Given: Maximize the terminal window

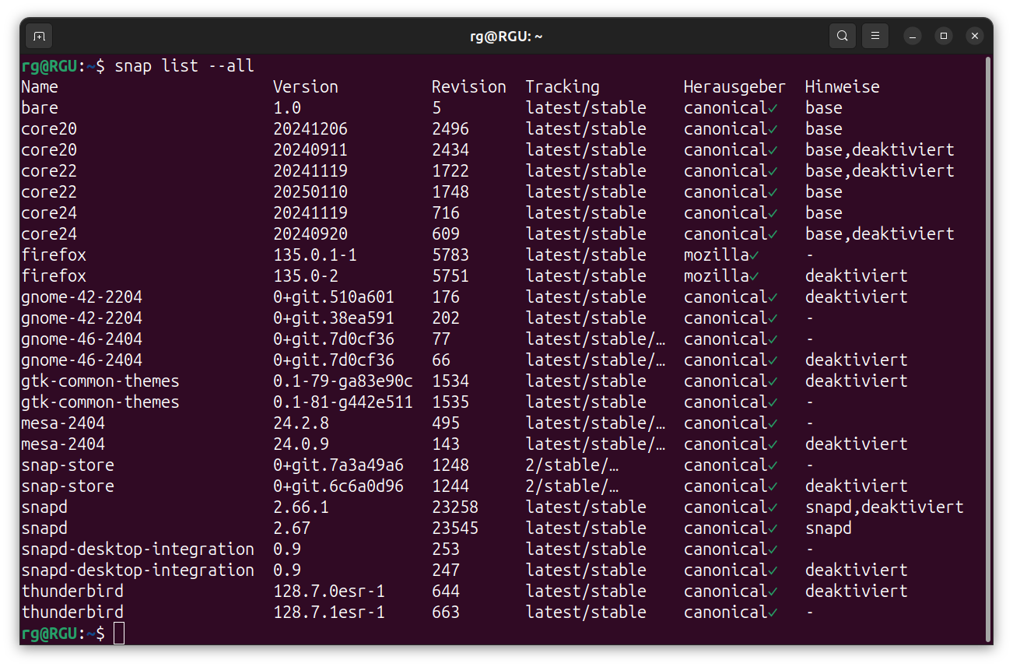Looking at the screenshot, I should pyautogui.click(x=944, y=36).
